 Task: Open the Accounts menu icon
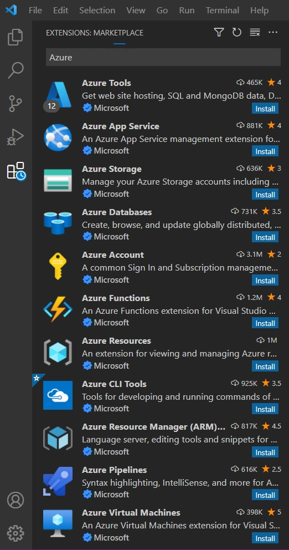pyautogui.click(x=16, y=500)
